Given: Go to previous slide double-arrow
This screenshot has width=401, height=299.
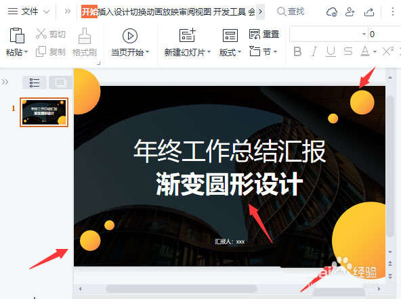Looking at the screenshot, I should pyautogui.click(x=390, y=263).
